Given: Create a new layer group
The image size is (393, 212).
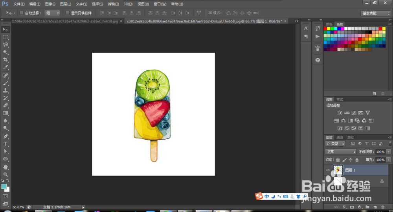Looking at the screenshot, I should point(367,207).
